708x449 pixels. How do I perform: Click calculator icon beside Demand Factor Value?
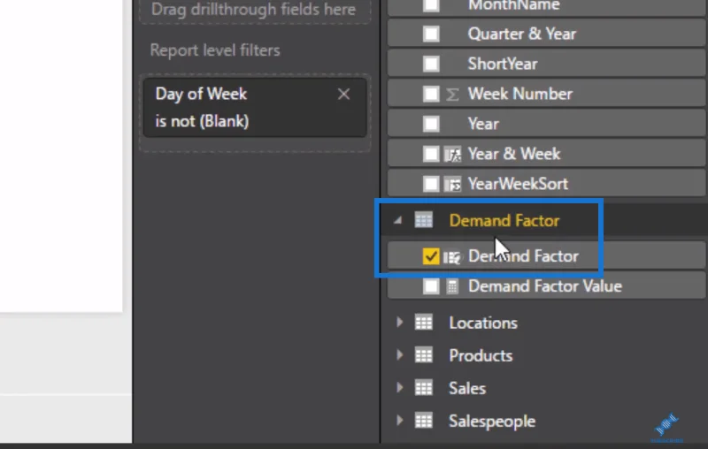click(x=452, y=286)
